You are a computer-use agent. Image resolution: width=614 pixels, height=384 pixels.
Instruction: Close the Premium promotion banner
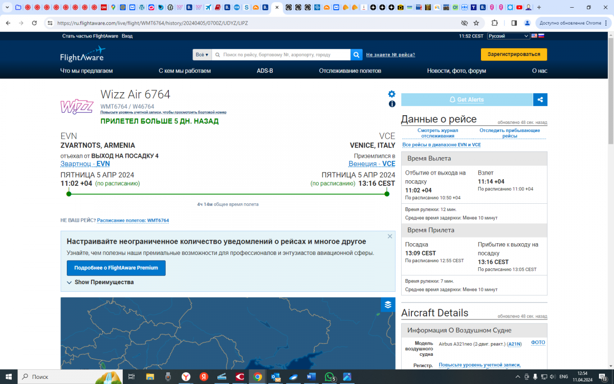[x=390, y=237]
